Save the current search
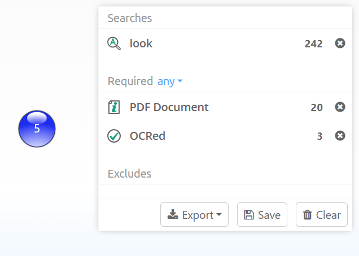The image size is (359, 256). [x=262, y=215]
